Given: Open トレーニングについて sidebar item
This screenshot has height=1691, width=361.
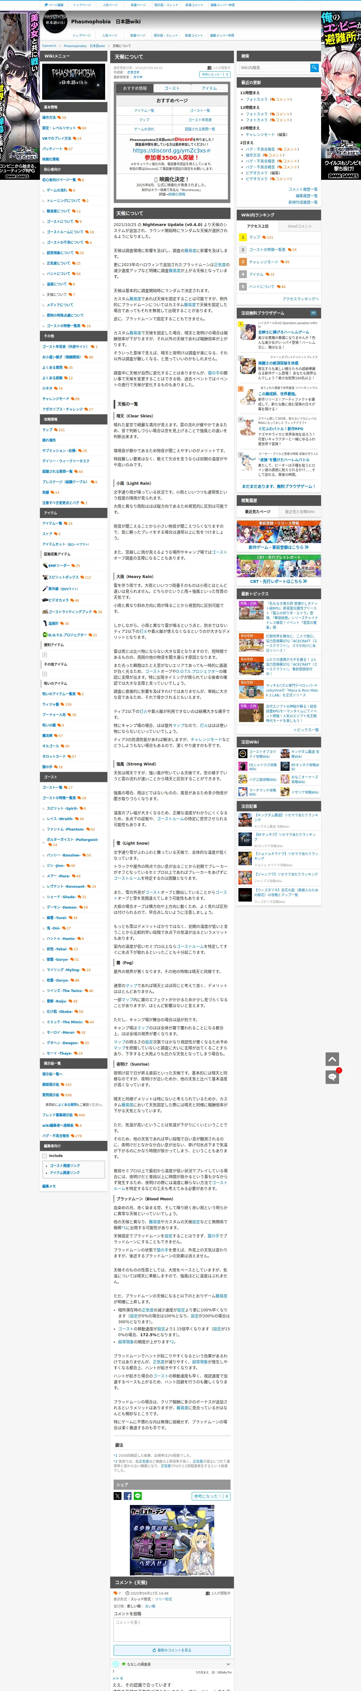Looking at the screenshot, I should point(64,201).
